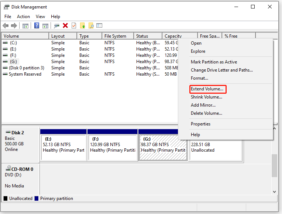This screenshot has height=214, width=282.
Task: Open the blue question mark Help icon
Action: pos(37,25)
